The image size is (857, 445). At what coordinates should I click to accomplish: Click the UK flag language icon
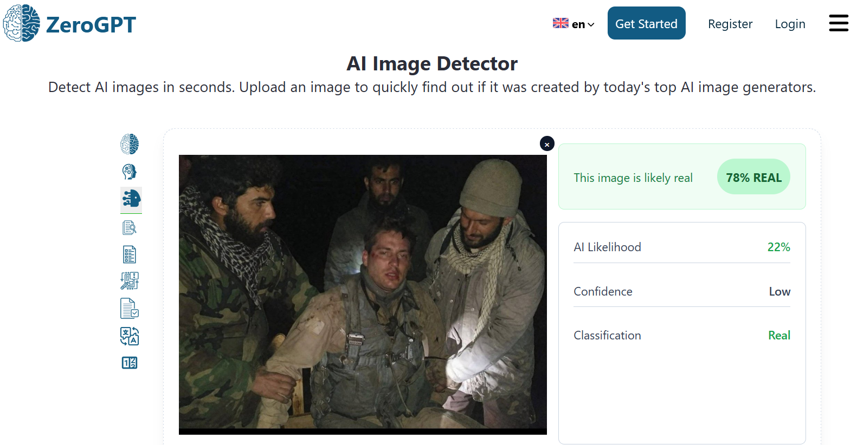click(x=560, y=23)
